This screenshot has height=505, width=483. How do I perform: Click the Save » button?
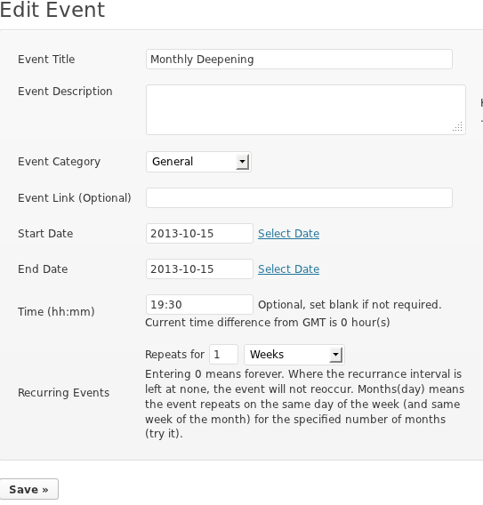(29, 489)
